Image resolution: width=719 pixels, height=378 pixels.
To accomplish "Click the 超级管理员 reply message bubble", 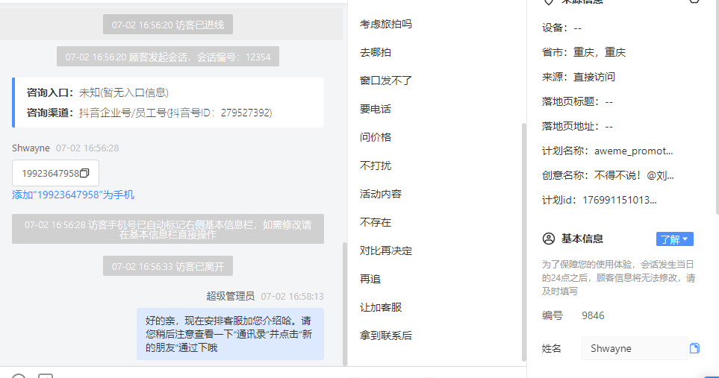I will pos(230,334).
